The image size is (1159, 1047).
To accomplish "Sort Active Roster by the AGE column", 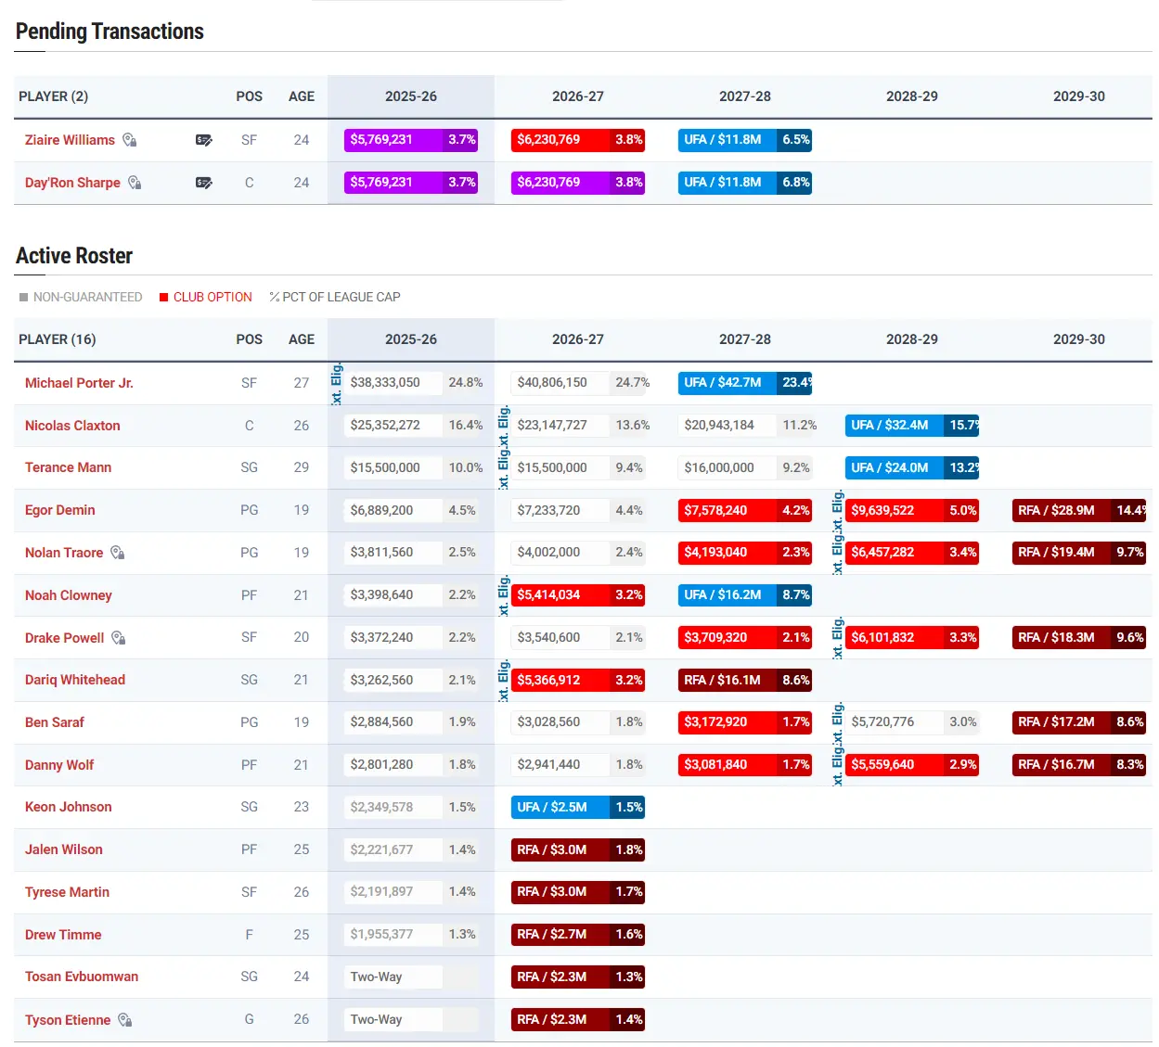I will pos(301,339).
